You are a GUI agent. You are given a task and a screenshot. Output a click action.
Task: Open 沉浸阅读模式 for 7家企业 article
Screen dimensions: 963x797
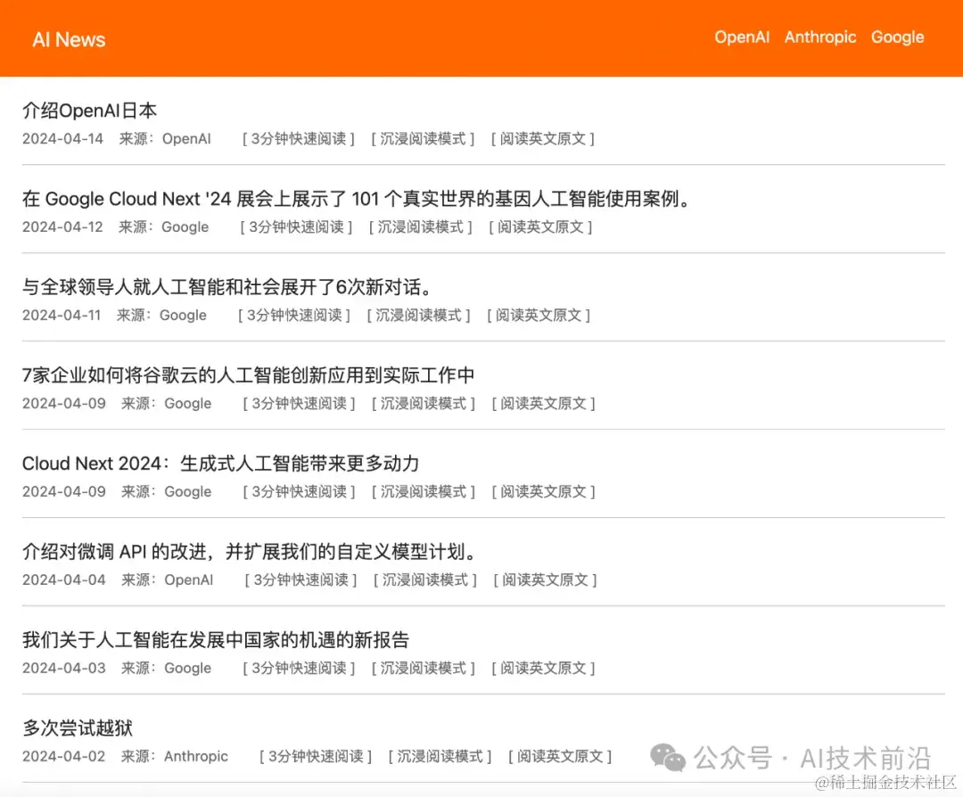pos(424,404)
